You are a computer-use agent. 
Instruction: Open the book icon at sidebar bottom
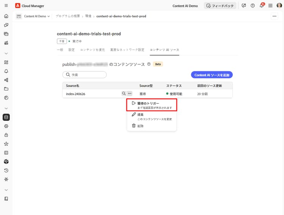point(6,199)
